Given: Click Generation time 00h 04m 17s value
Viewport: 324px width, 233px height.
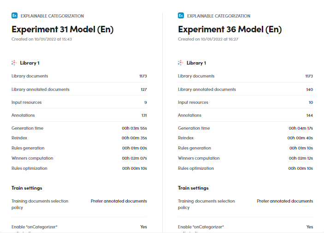Looking at the screenshot, I should [300, 128].
